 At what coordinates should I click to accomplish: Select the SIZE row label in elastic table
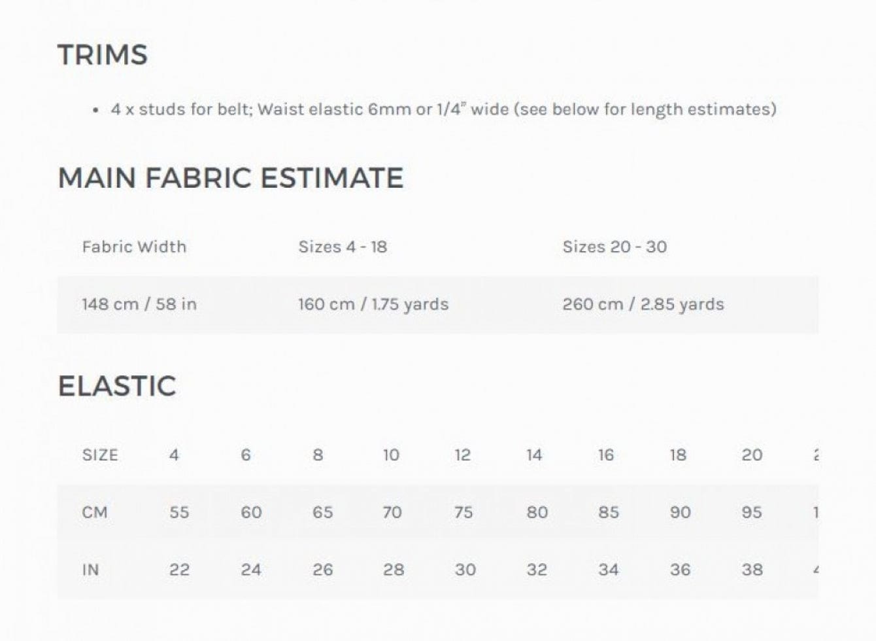click(x=100, y=455)
